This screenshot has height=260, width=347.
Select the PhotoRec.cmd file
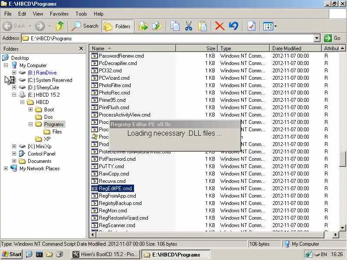(x=114, y=93)
